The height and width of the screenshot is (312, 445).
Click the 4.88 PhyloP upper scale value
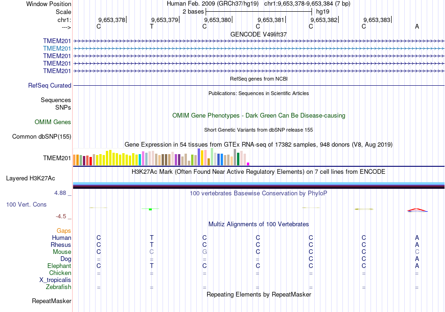[x=60, y=193]
